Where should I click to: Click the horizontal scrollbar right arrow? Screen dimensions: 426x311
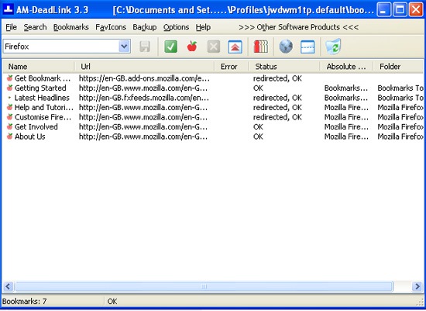[417, 286]
